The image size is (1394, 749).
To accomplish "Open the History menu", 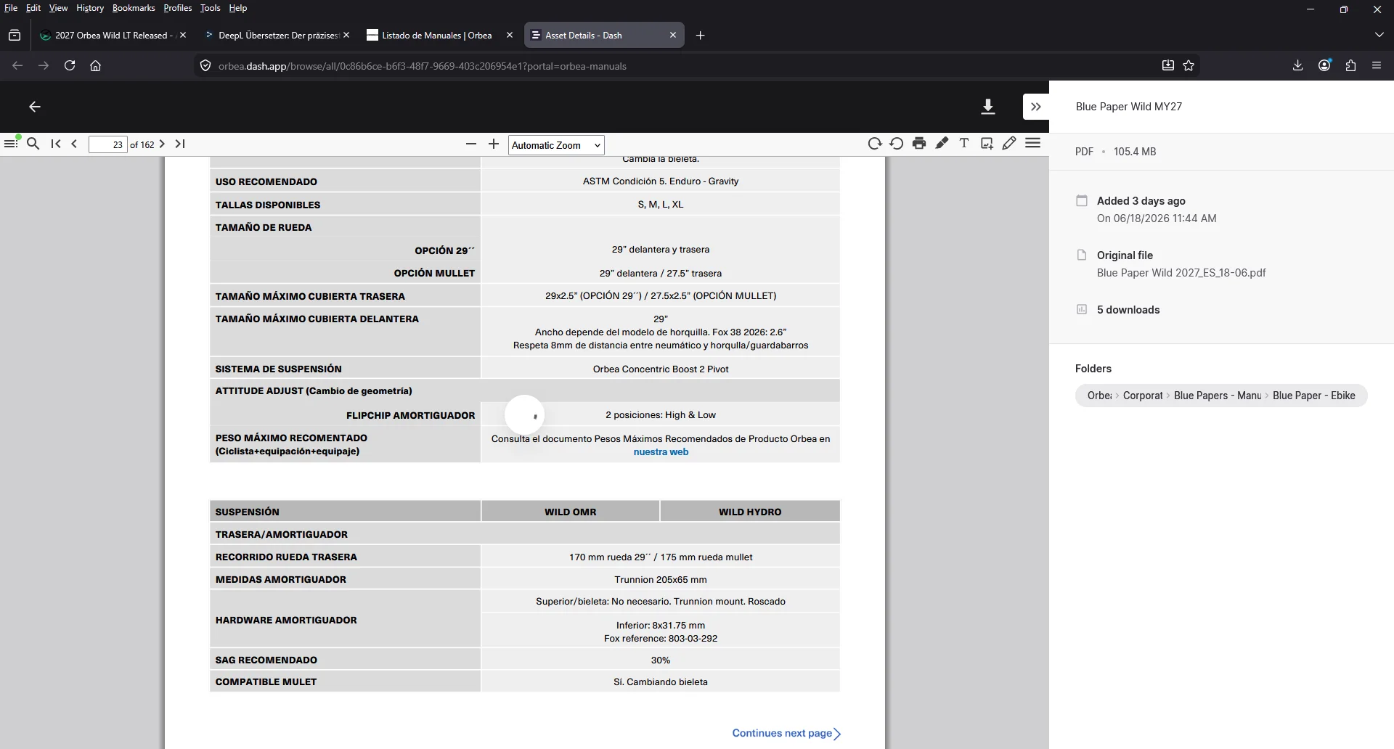I will click(x=90, y=8).
